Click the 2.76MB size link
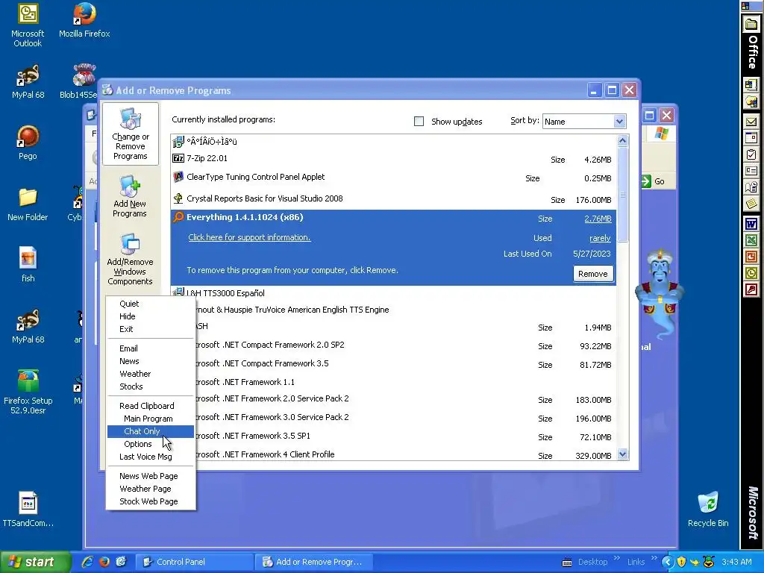The width and height of the screenshot is (764, 573). click(x=598, y=219)
